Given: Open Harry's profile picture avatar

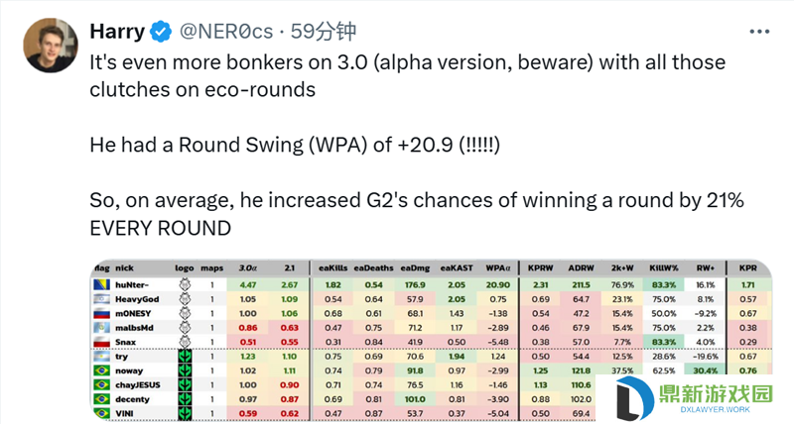Looking at the screenshot, I should coord(51,46).
